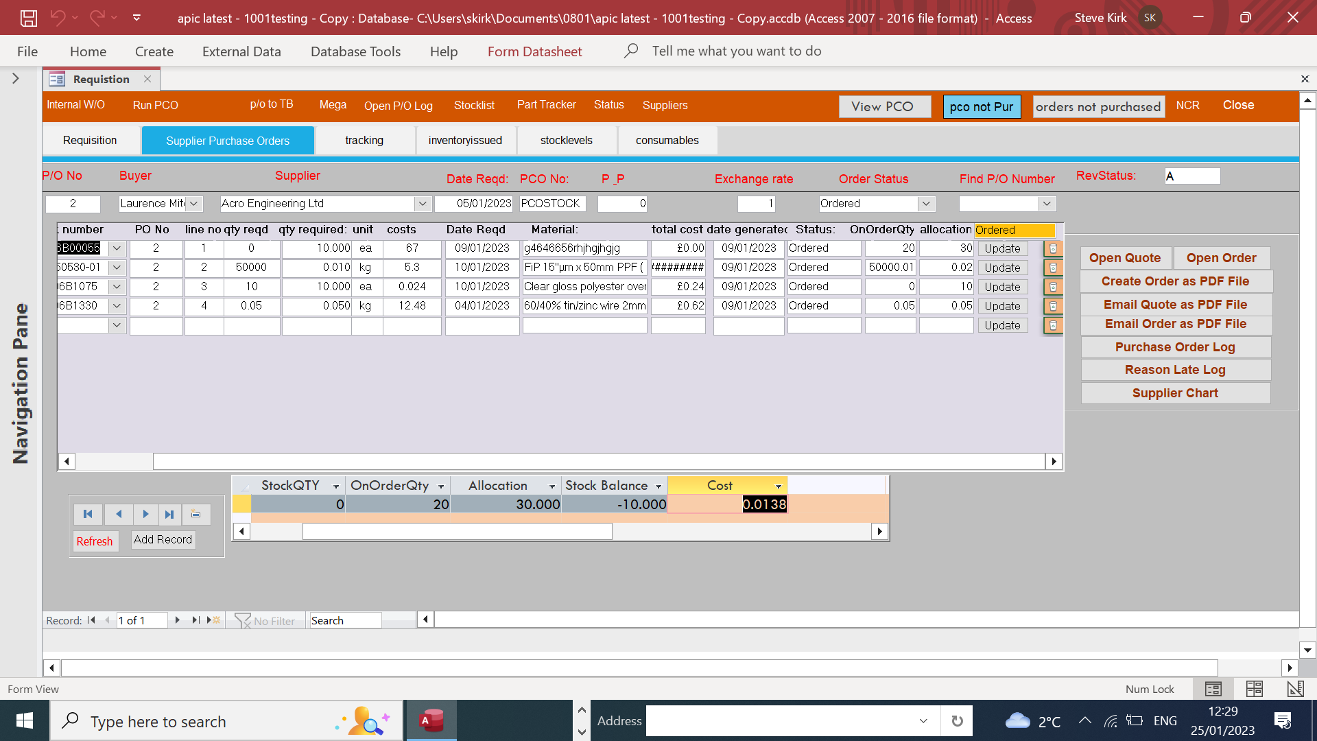
Task: Go to previous record navigation button
Action: pos(118,514)
